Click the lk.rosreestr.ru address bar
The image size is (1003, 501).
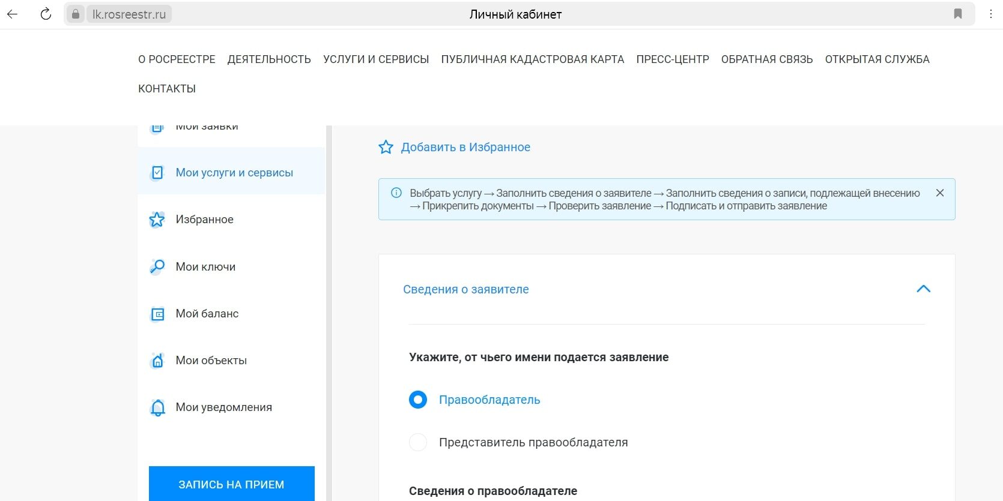point(129,14)
